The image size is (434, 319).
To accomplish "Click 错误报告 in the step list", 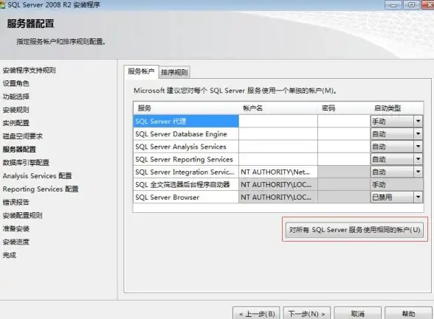I will 15,202.
